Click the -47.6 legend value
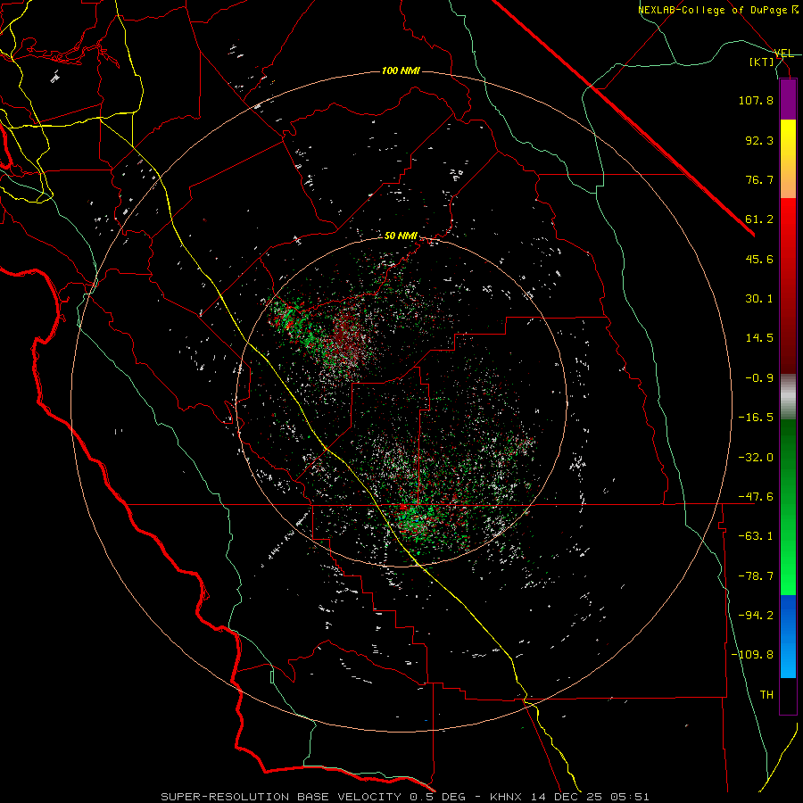This screenshot has height=803, width=803. coord(756,497)
